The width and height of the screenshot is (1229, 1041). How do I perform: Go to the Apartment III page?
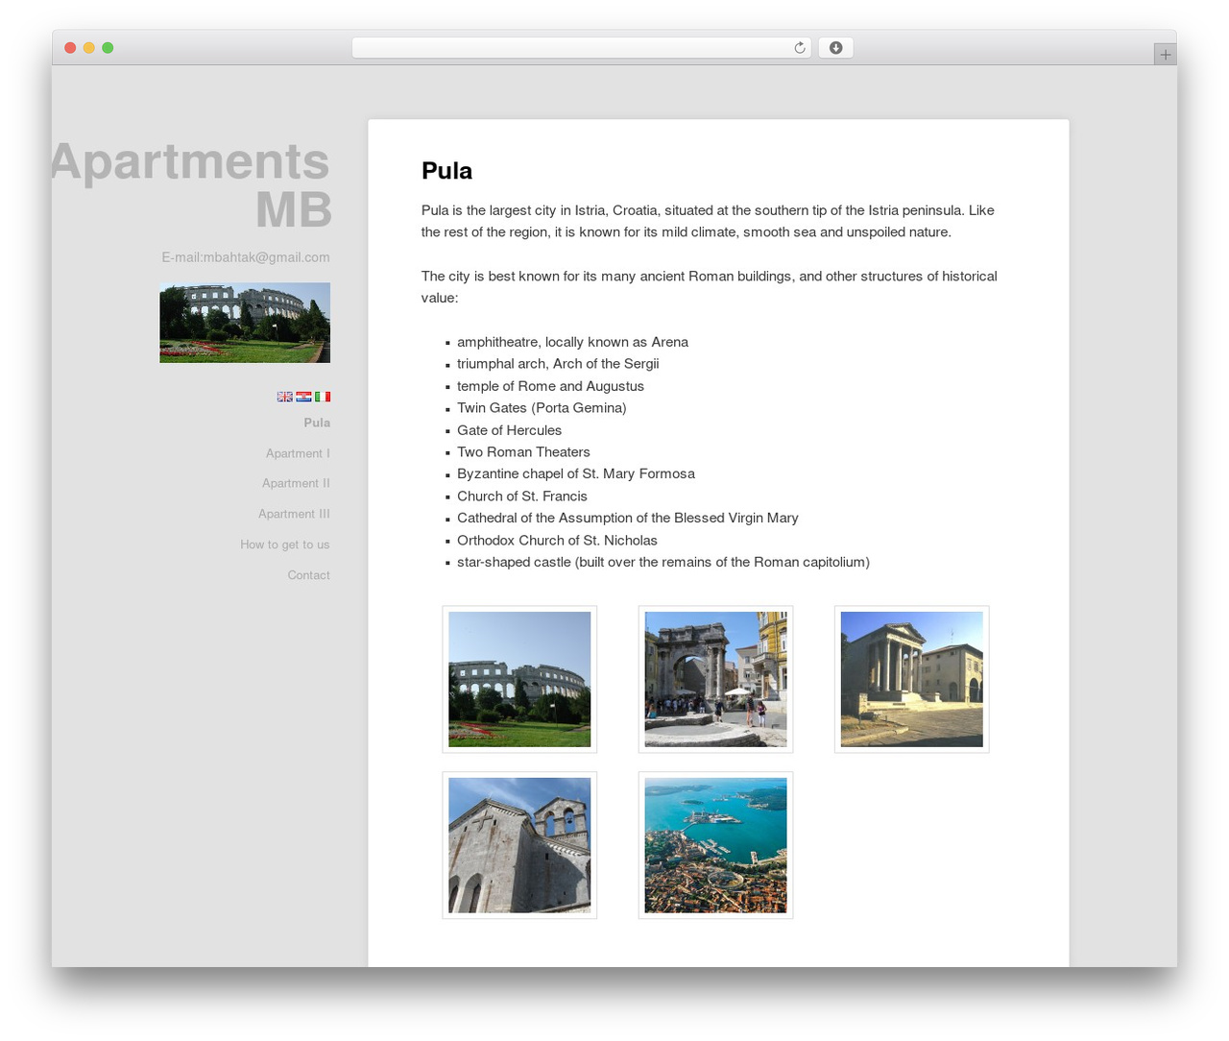pos(294,514)
